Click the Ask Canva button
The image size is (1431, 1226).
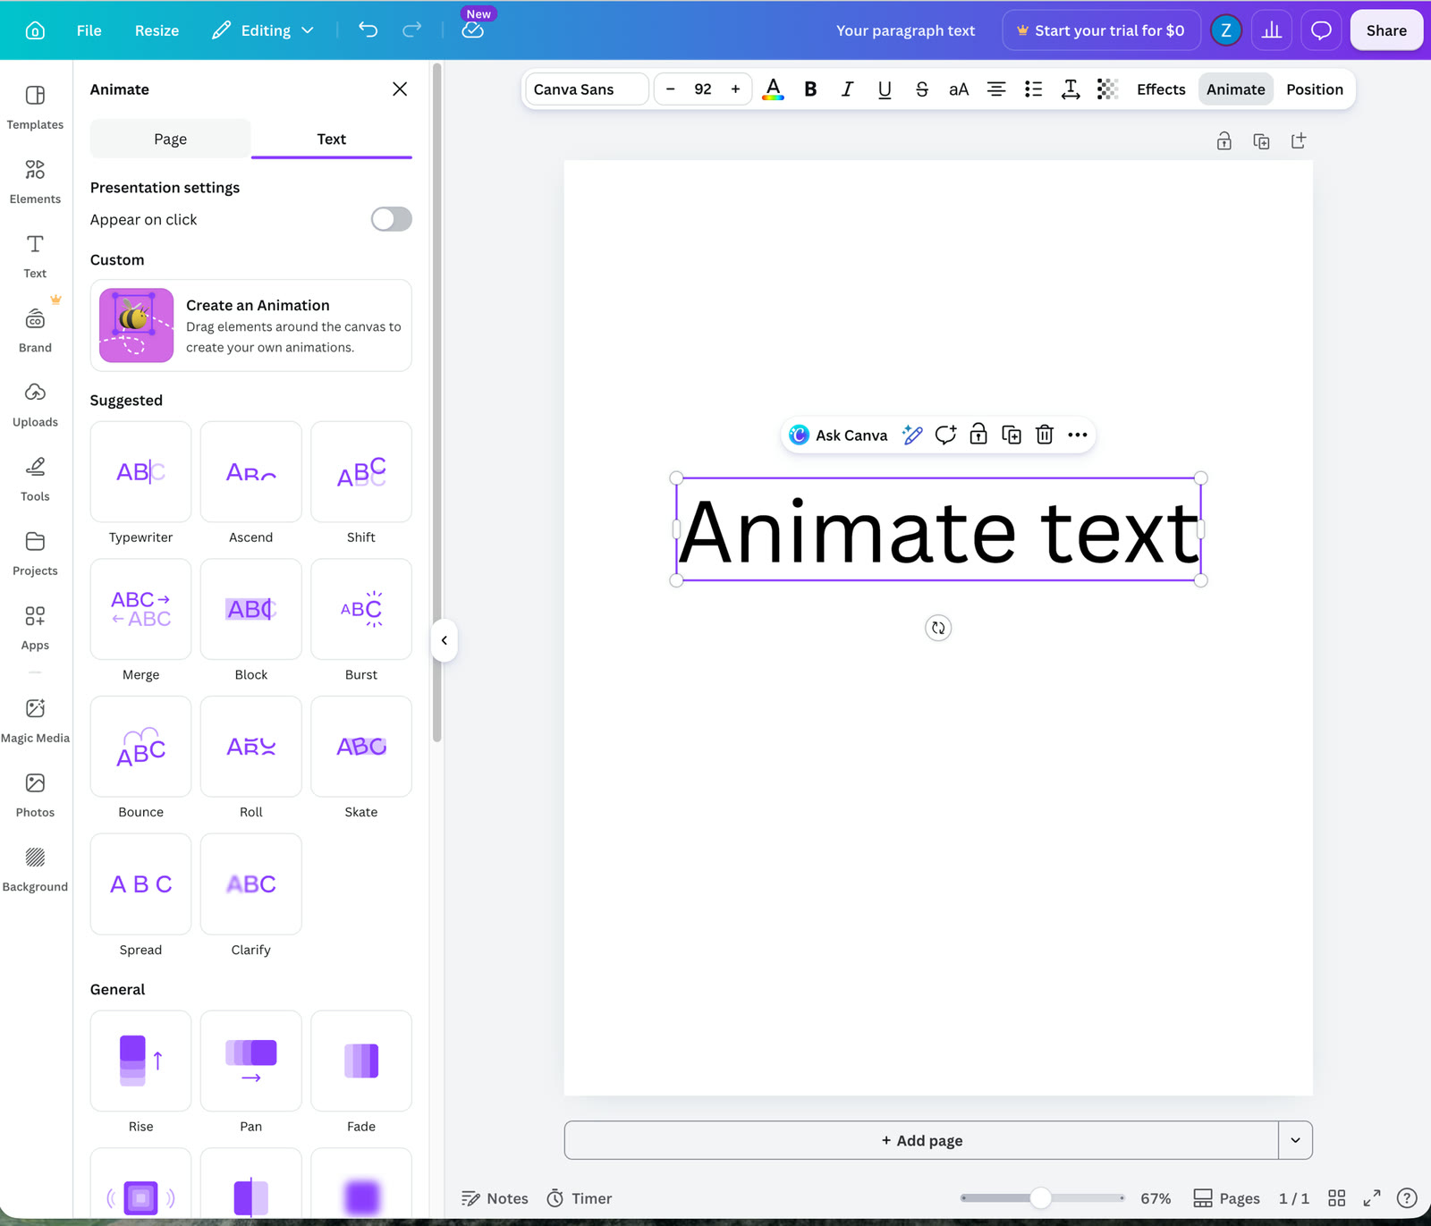coord(839,435)
